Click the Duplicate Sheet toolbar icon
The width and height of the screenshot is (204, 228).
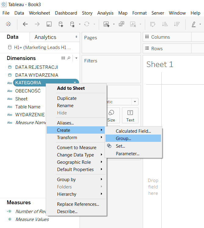(x=122, y=24)
